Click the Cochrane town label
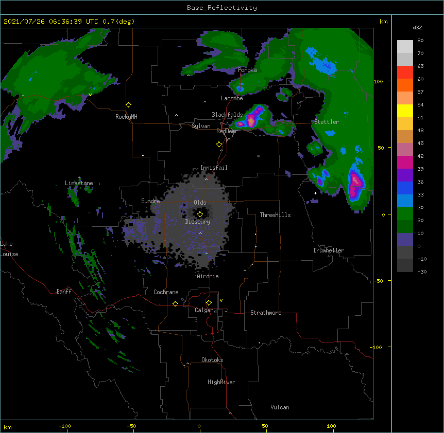This screenshot has width=444, height=433. coord(166,292)
